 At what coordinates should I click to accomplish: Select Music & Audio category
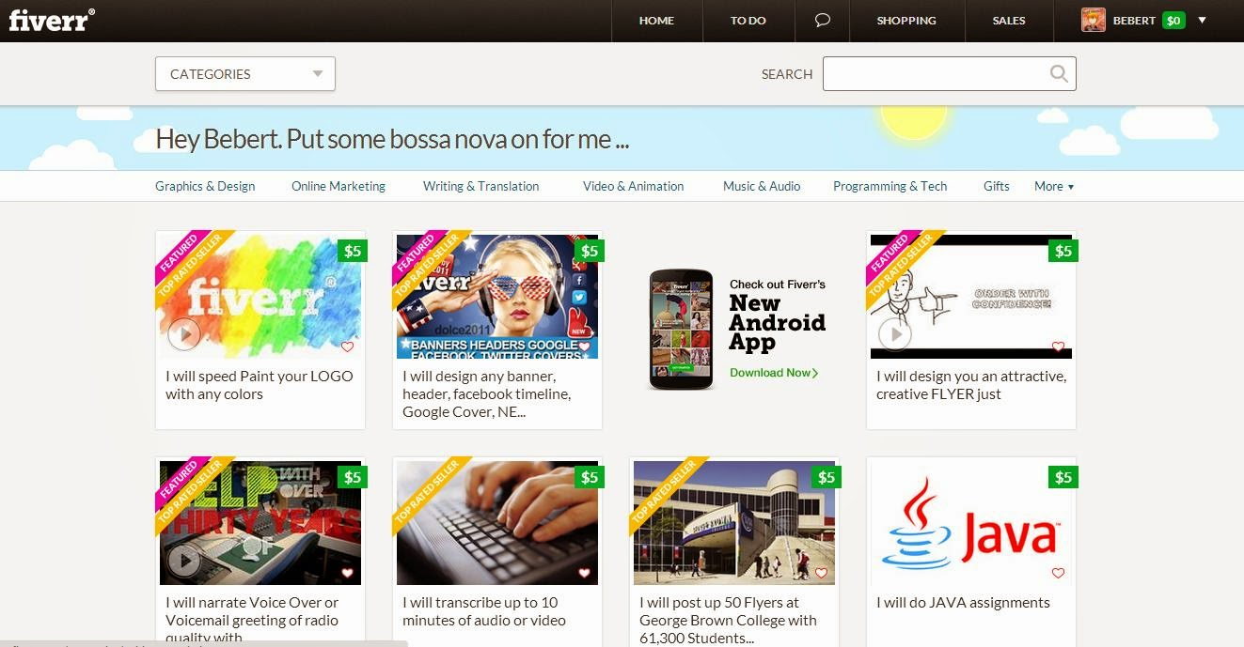762,186
